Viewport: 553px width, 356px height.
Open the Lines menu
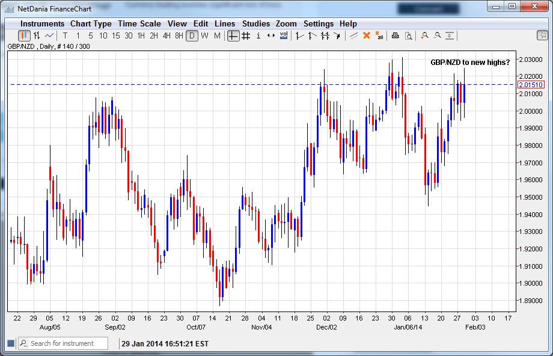(x=225, y=23)
